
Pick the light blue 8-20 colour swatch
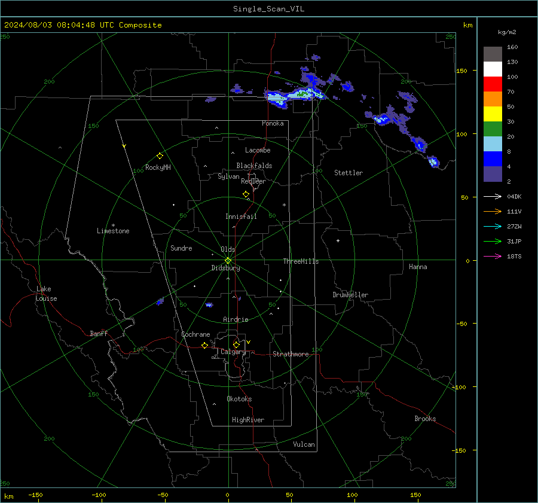click(493, 144)
